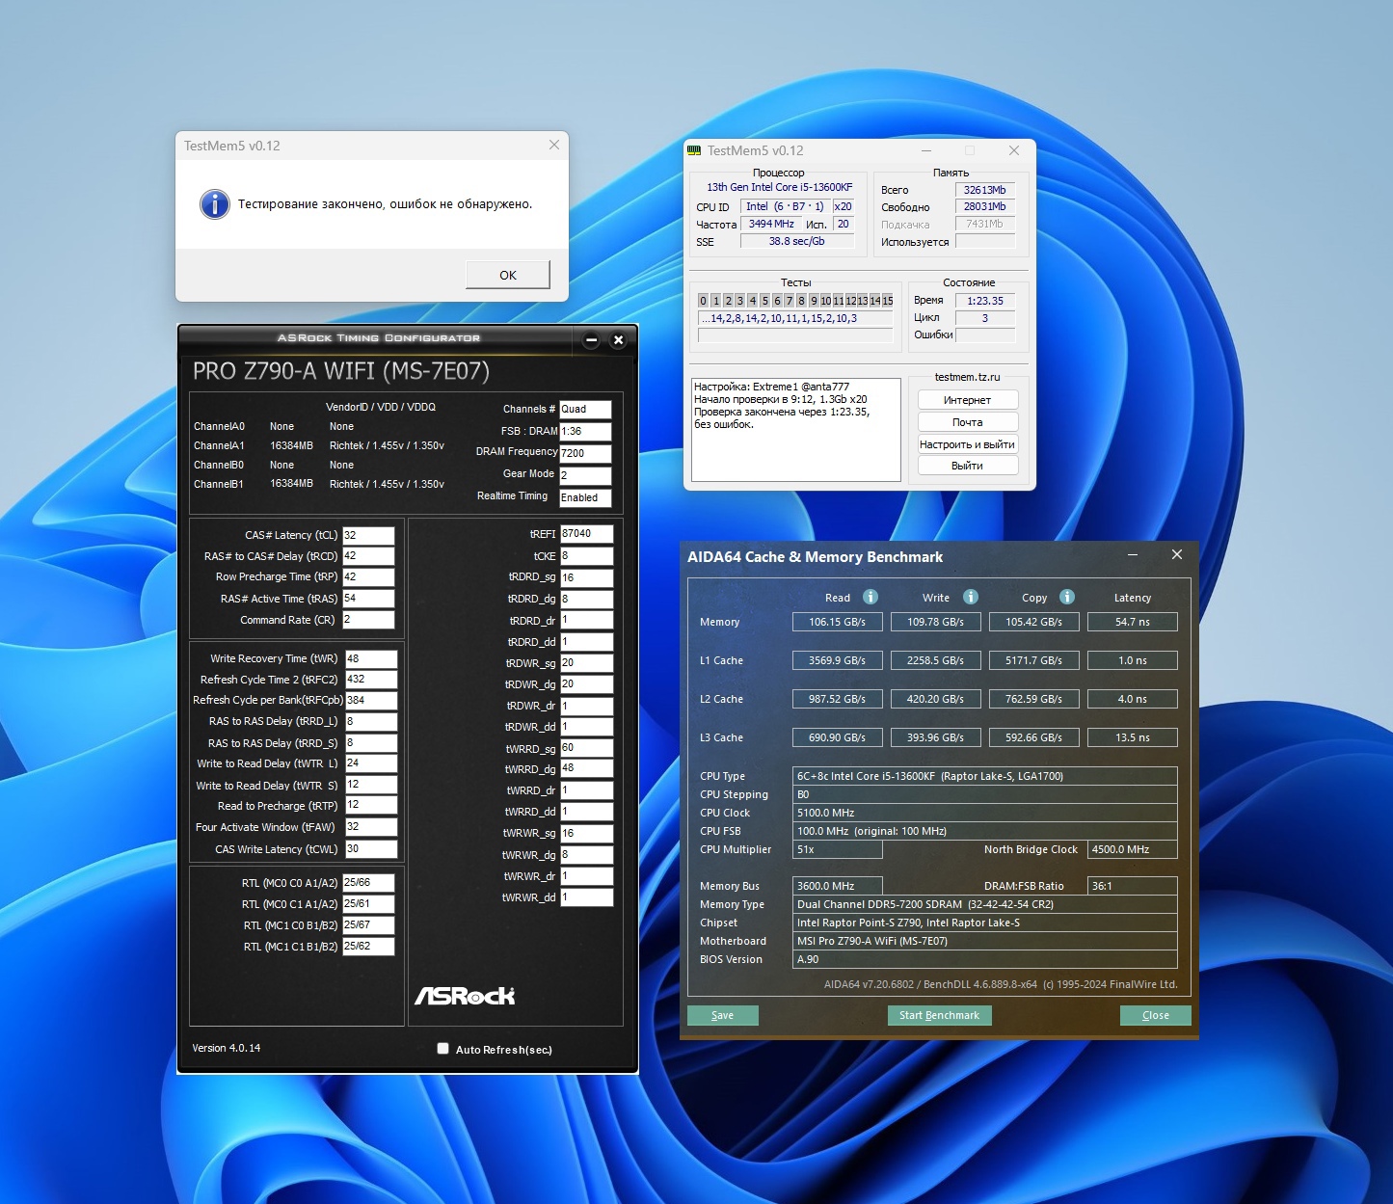Select the Gear Mode value field
1393x1204 pixels.
[x=585, y=475]
